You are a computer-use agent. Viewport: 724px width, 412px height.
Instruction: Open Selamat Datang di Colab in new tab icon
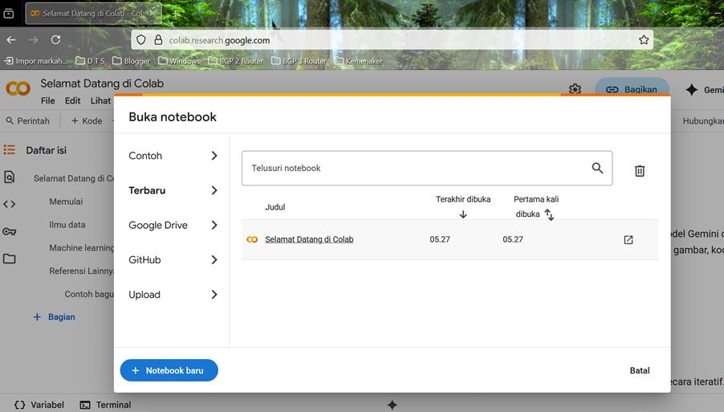[628, 239]
